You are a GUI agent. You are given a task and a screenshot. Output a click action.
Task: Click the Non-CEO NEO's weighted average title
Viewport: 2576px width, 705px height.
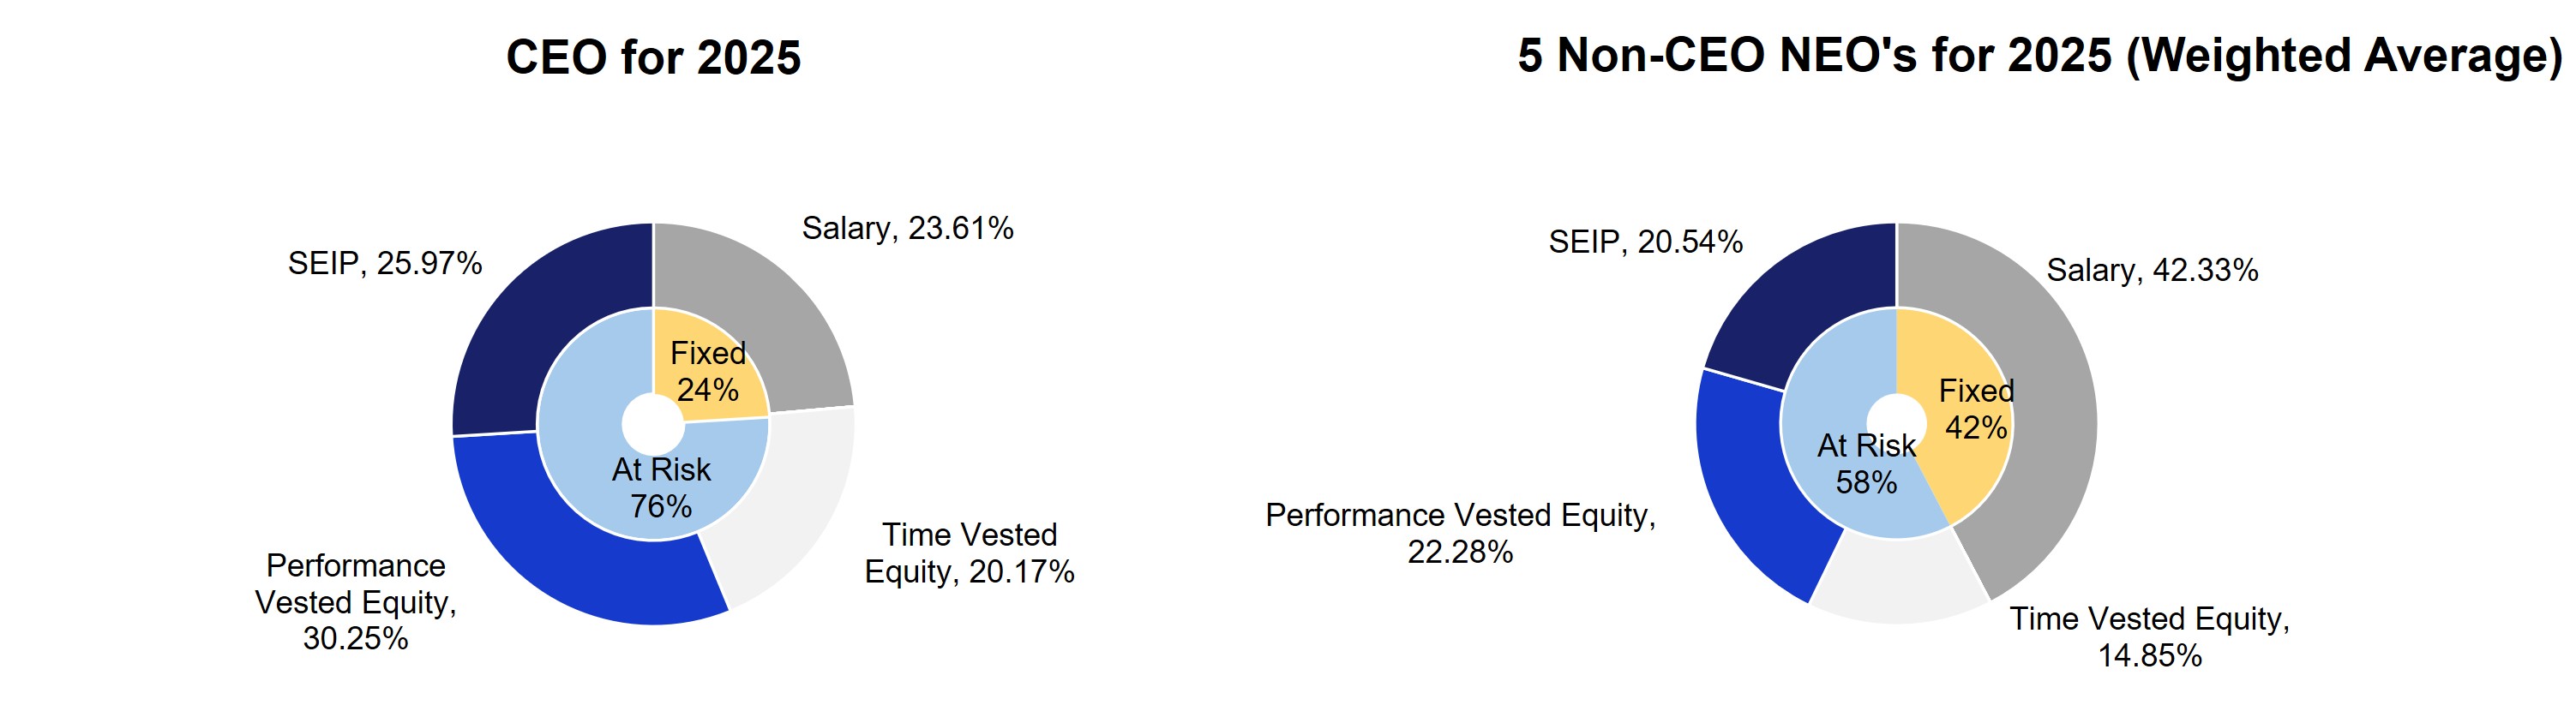point(2040,56)
